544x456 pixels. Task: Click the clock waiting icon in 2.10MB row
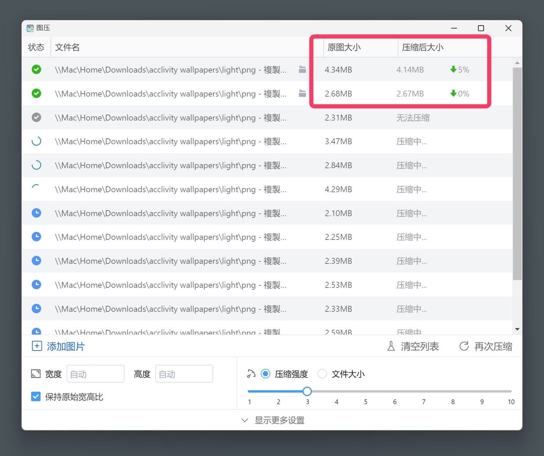click(x=37, y=213)
